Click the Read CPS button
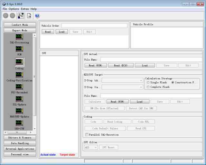 click(x=141, y=128)
